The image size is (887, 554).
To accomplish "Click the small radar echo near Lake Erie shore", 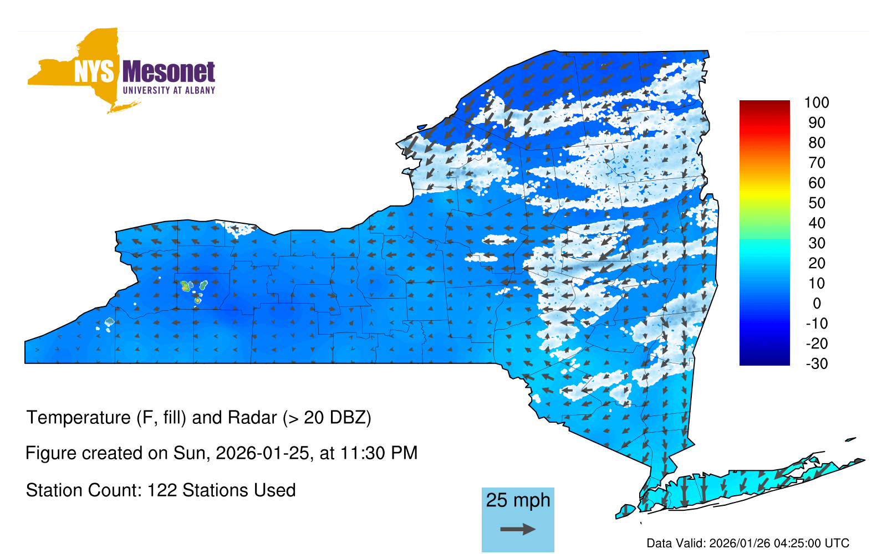I will (109, 322).
